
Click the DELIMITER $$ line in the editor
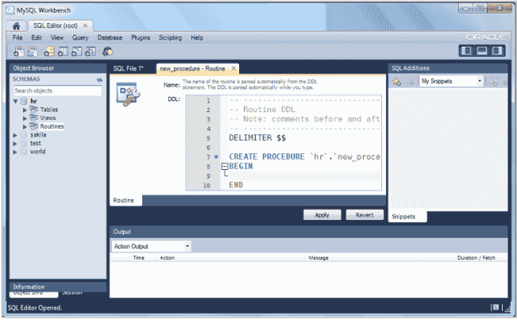point(257,138)
